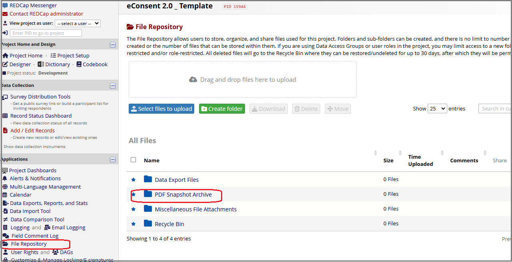Click the Create folder button
The width and height of the screenshot is (512, 262).
[222, 108]
